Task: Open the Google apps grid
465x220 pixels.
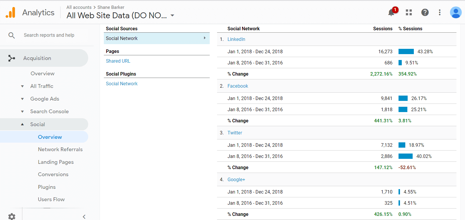Action: [409, 12]
